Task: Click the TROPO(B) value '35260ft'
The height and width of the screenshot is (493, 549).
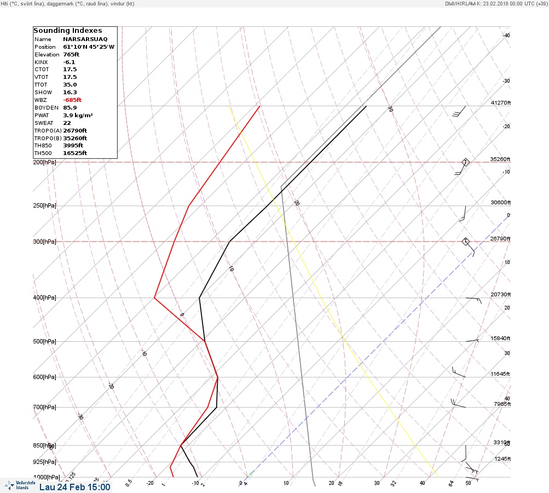Action: pos(75,139)
